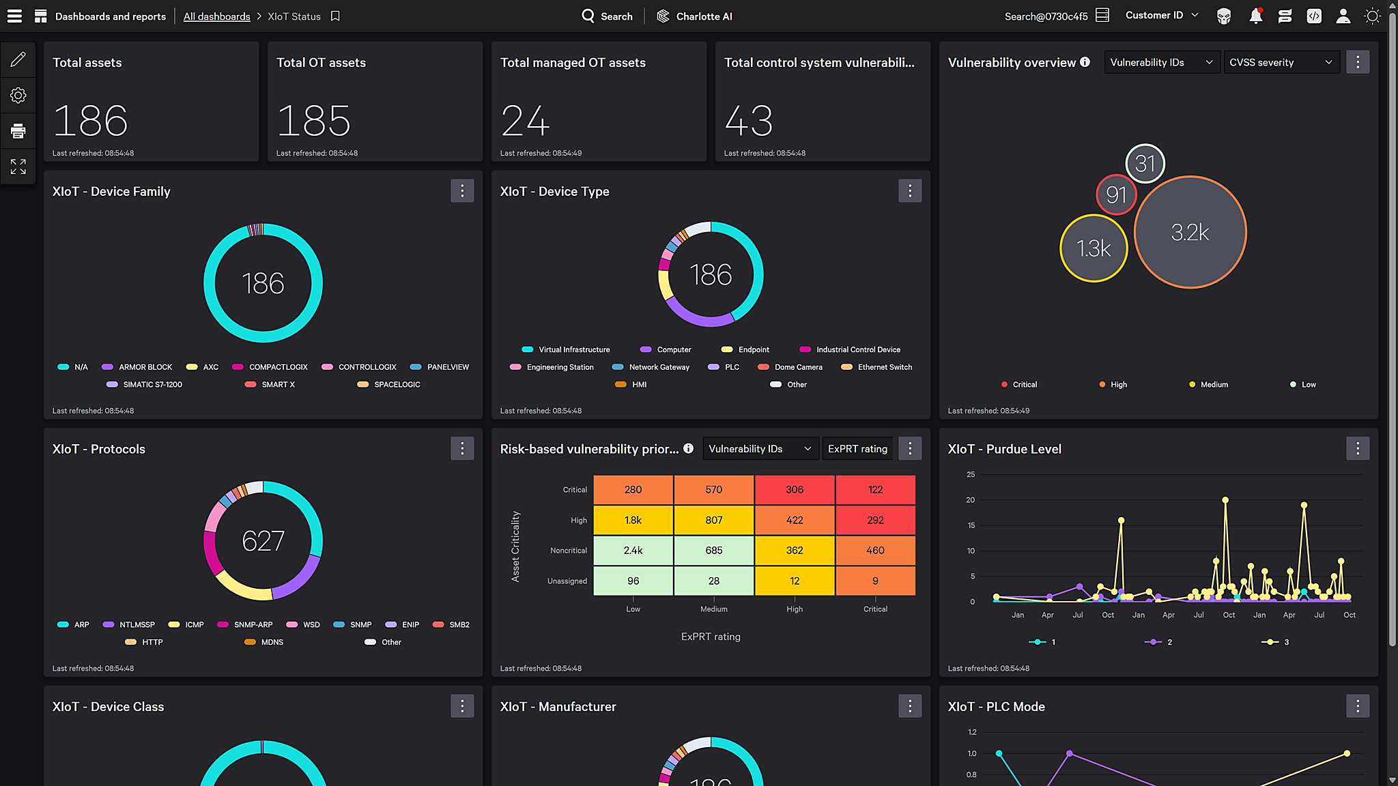This screenshot has height=786, width=1398.
Task: Click the pencil edit dashboard icon
Action: pos(18,59)
